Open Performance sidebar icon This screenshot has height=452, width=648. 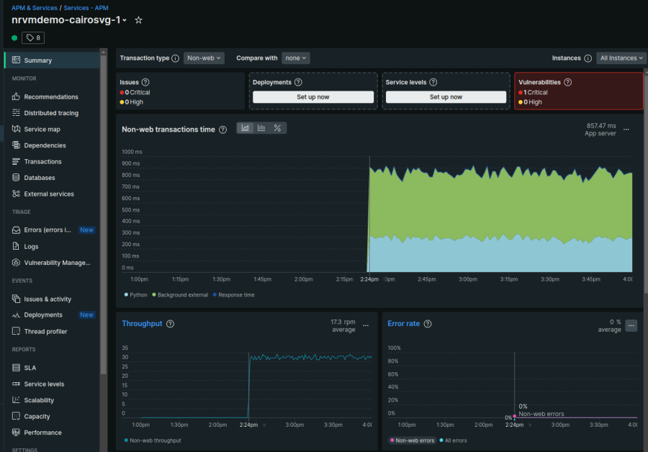click(16, 433)
